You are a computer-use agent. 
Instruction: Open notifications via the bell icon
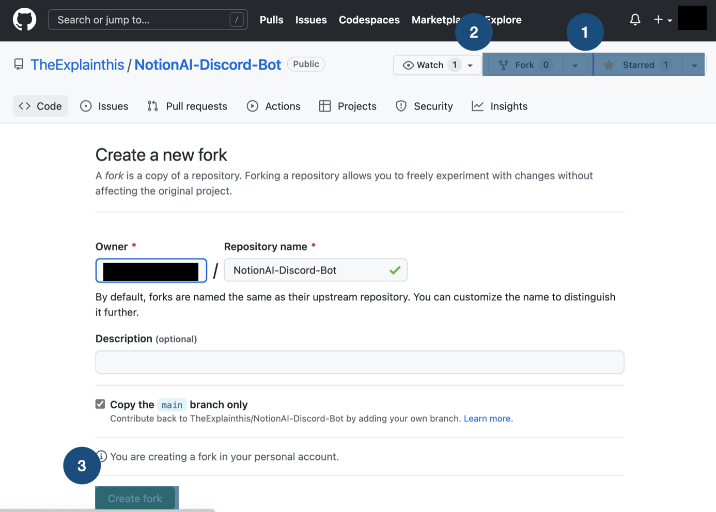635,19
